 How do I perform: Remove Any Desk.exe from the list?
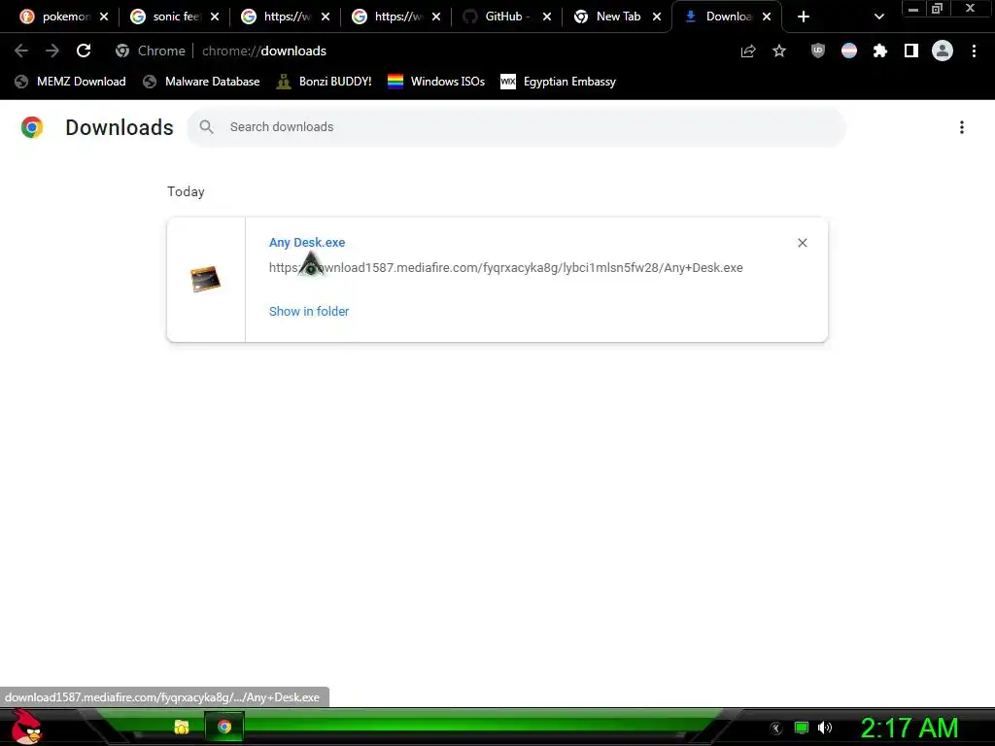802,243
